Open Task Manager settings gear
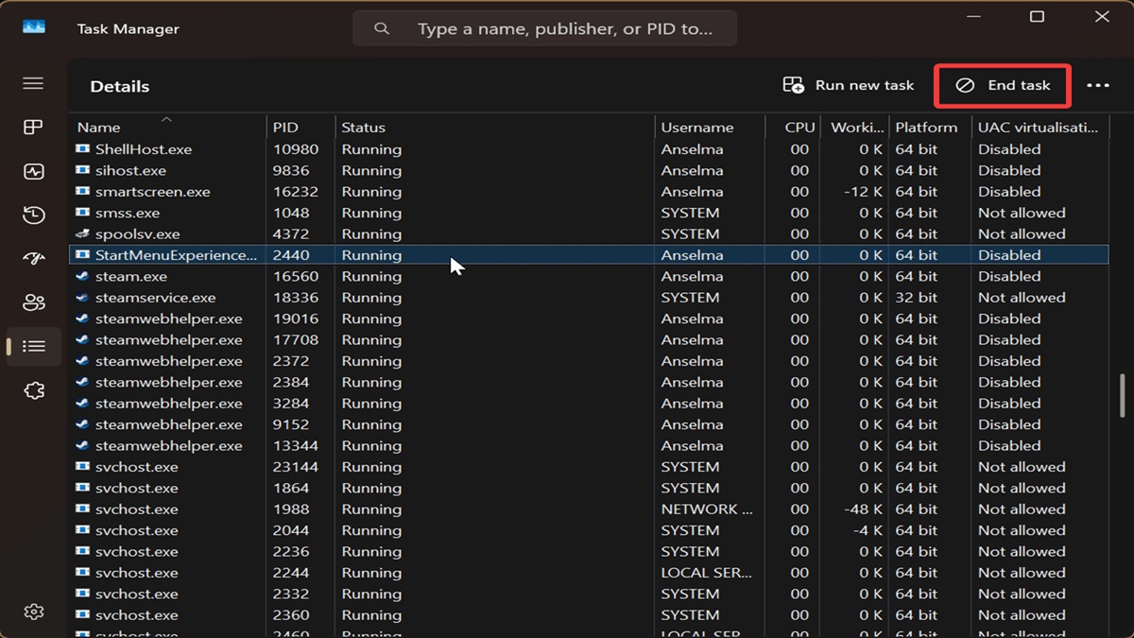Screen dimensions: 1134x638 pos(34,612)
